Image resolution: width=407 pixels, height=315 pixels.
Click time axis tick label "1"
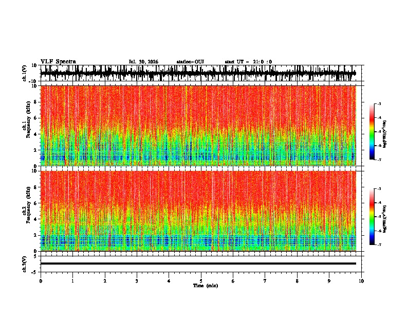point(72,281)
